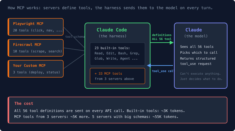This screenshot has height=131, width=235.
Task: Click 'tool_use request' line
Action: click(196, 64)
